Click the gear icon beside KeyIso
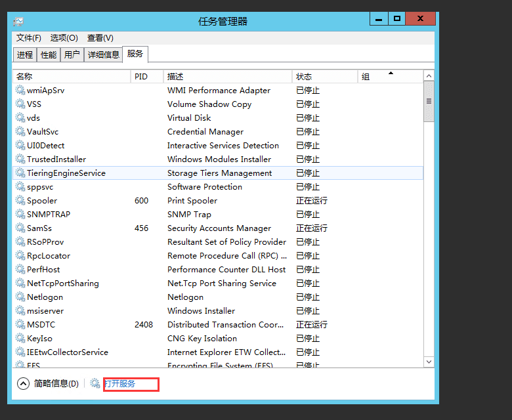 (20, 338)
